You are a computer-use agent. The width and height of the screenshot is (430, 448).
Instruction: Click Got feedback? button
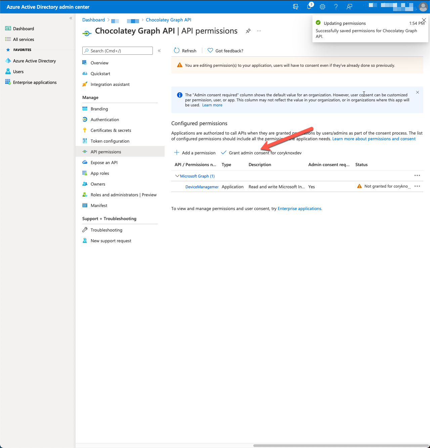225,51
